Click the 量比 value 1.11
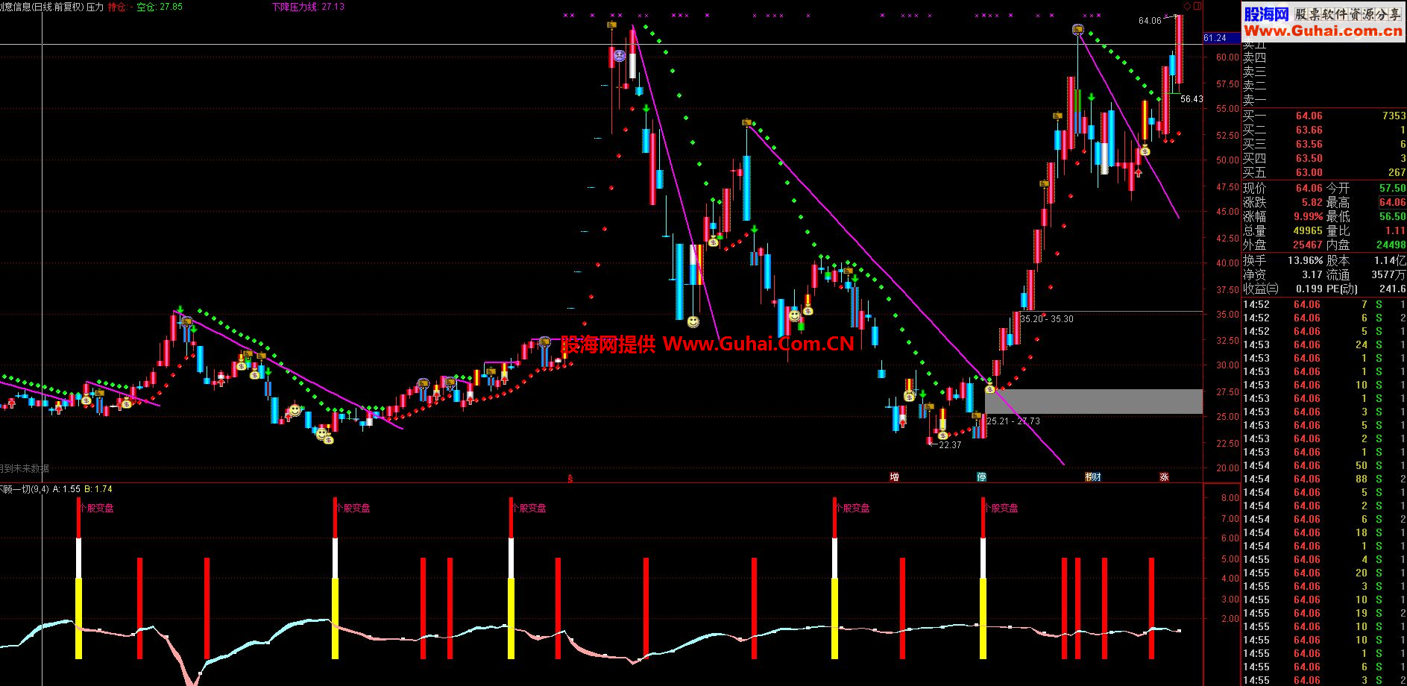1407x686 pixels. [1395, 231]
